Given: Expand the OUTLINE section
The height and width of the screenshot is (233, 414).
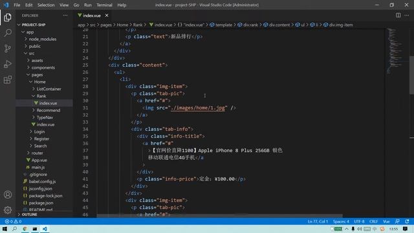Looking at the screenshot, I should pos(29,214).
